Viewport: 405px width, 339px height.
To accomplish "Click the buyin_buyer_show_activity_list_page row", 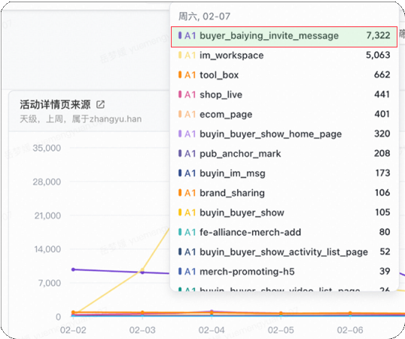I will (x=284, y=252).
